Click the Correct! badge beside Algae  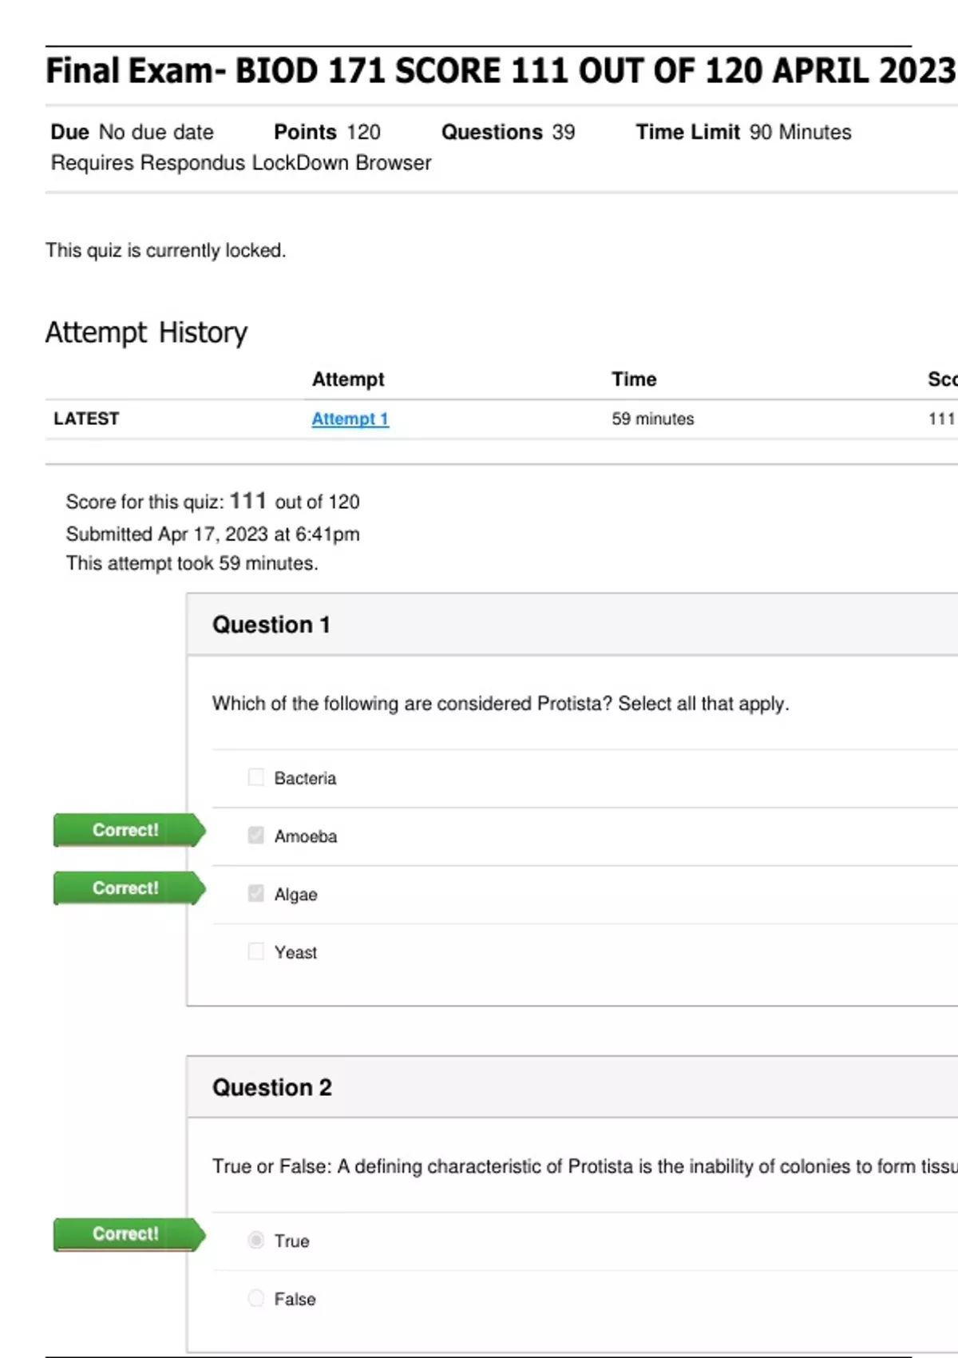[x=126, y=888]
